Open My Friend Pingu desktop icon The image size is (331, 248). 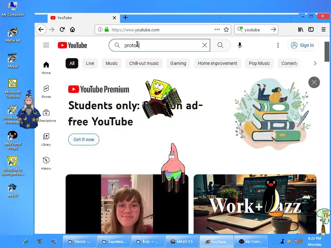pyautogui.click(x=13, y=140)
